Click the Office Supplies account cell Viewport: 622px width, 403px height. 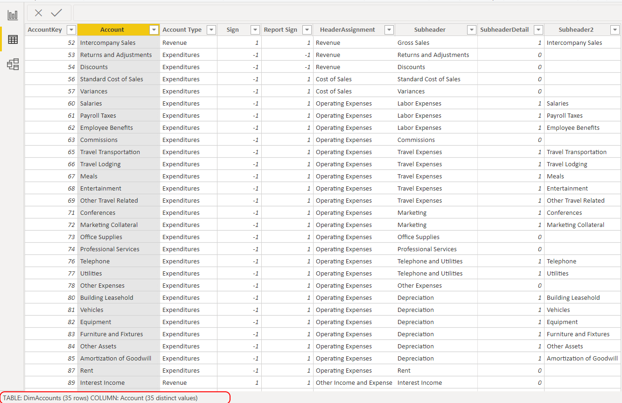point(119,237)
